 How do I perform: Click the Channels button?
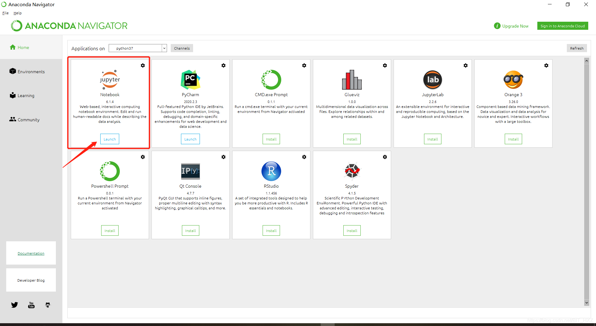pyautogui.click(x=182, y=48)
